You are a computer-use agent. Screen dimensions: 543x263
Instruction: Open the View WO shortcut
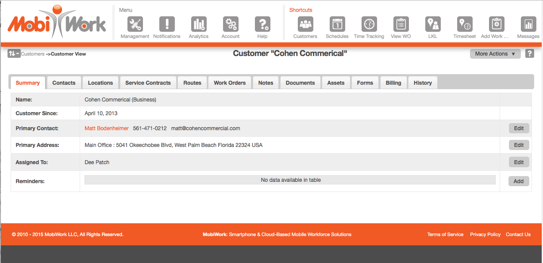401,24
